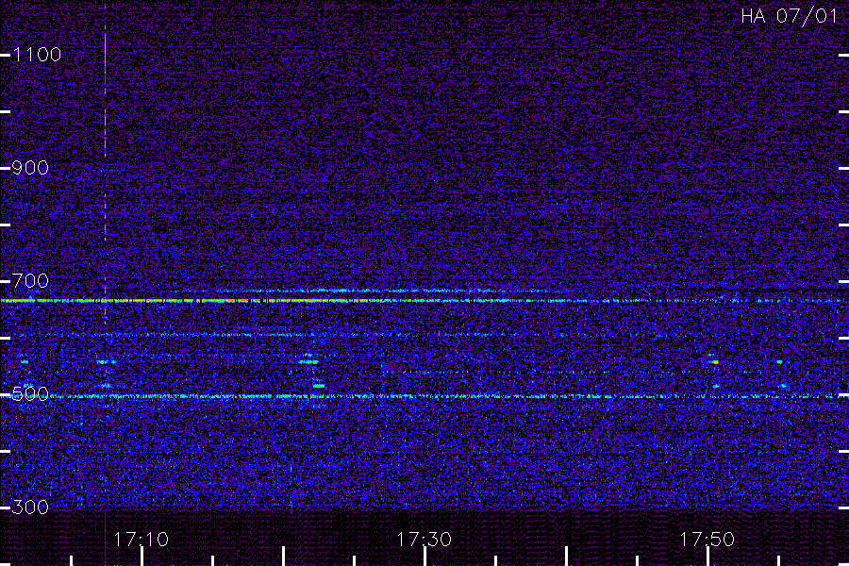Click the 700 frequency axis label
The image size is (849, 566).
point(30,280)
